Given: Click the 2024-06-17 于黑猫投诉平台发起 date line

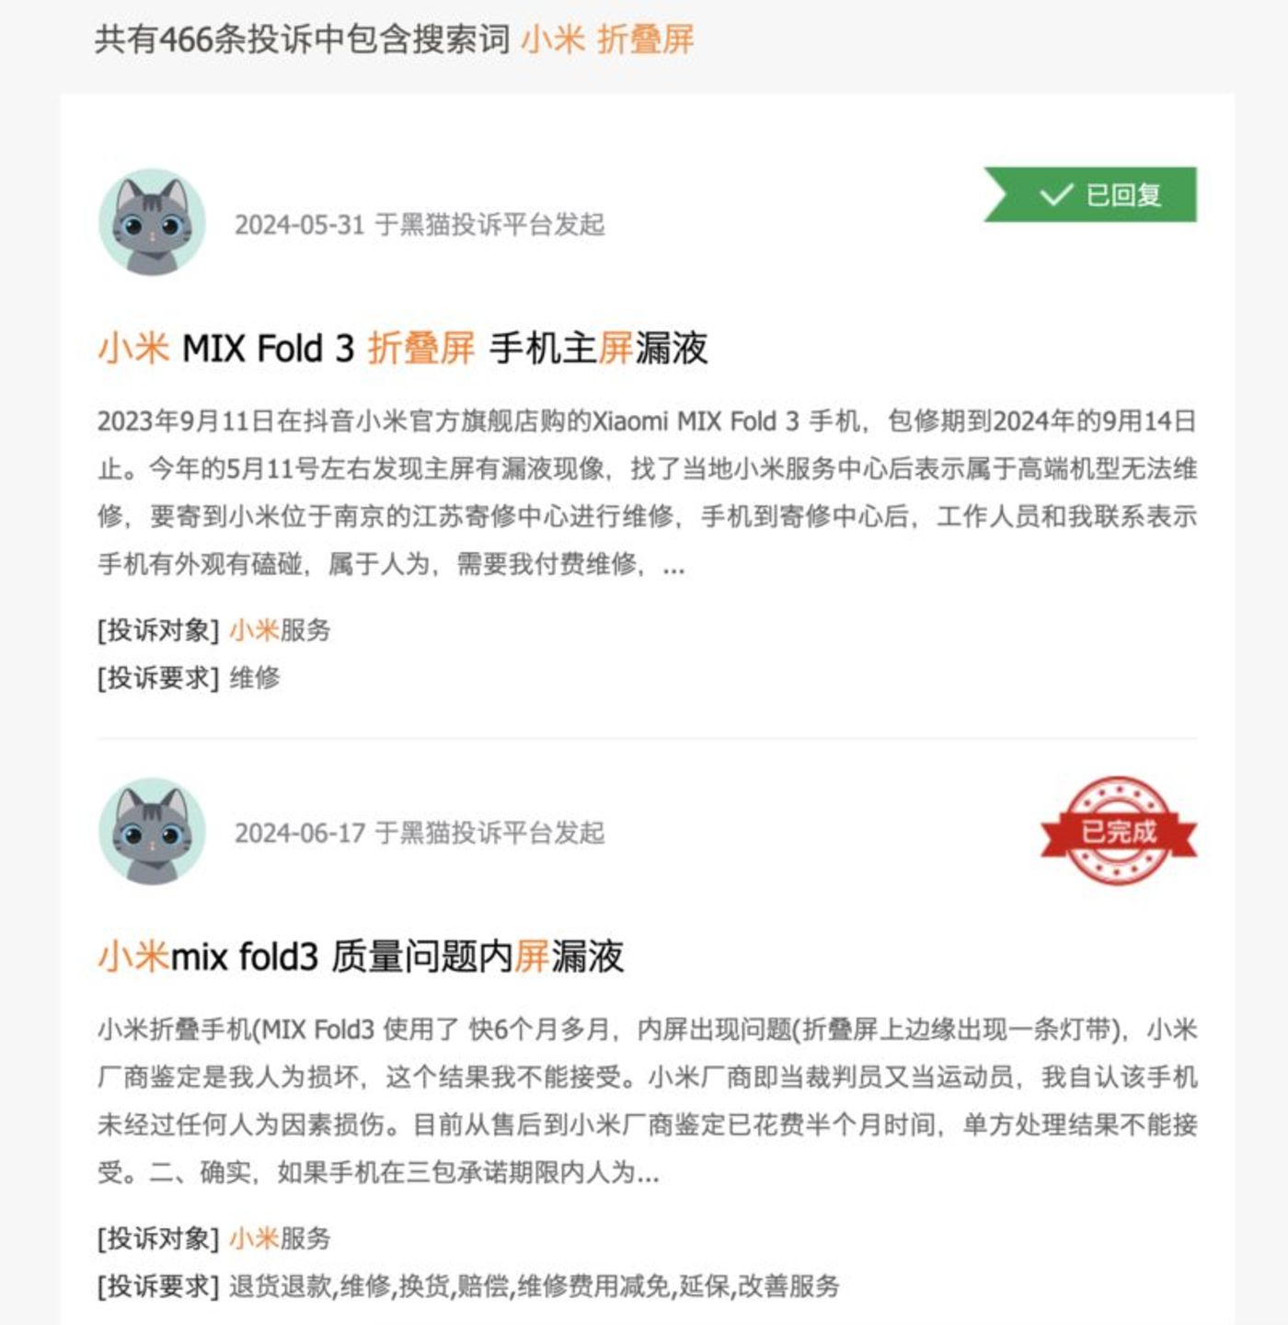Looking at the screenshot, I should point(420,833).
